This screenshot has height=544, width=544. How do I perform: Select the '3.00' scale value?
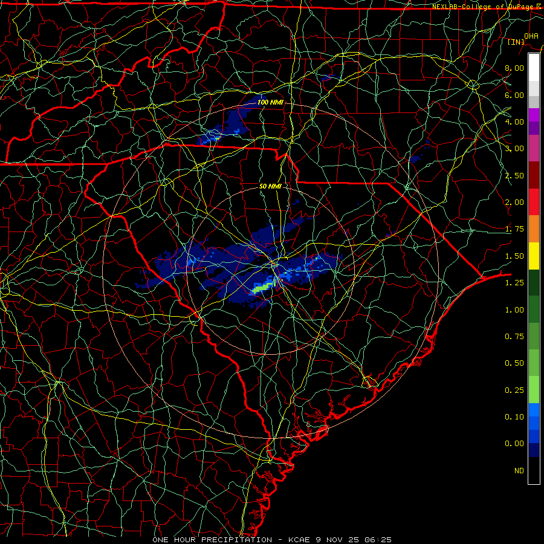point(514,149)
